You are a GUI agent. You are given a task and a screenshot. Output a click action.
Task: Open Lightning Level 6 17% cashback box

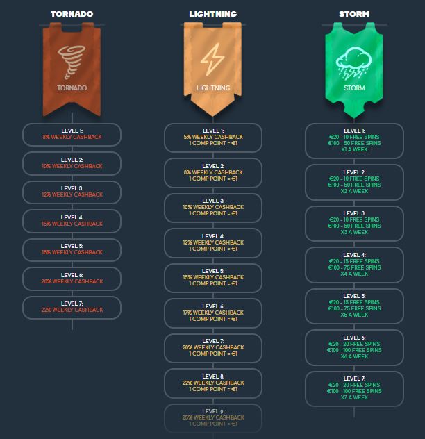(213, 313)
